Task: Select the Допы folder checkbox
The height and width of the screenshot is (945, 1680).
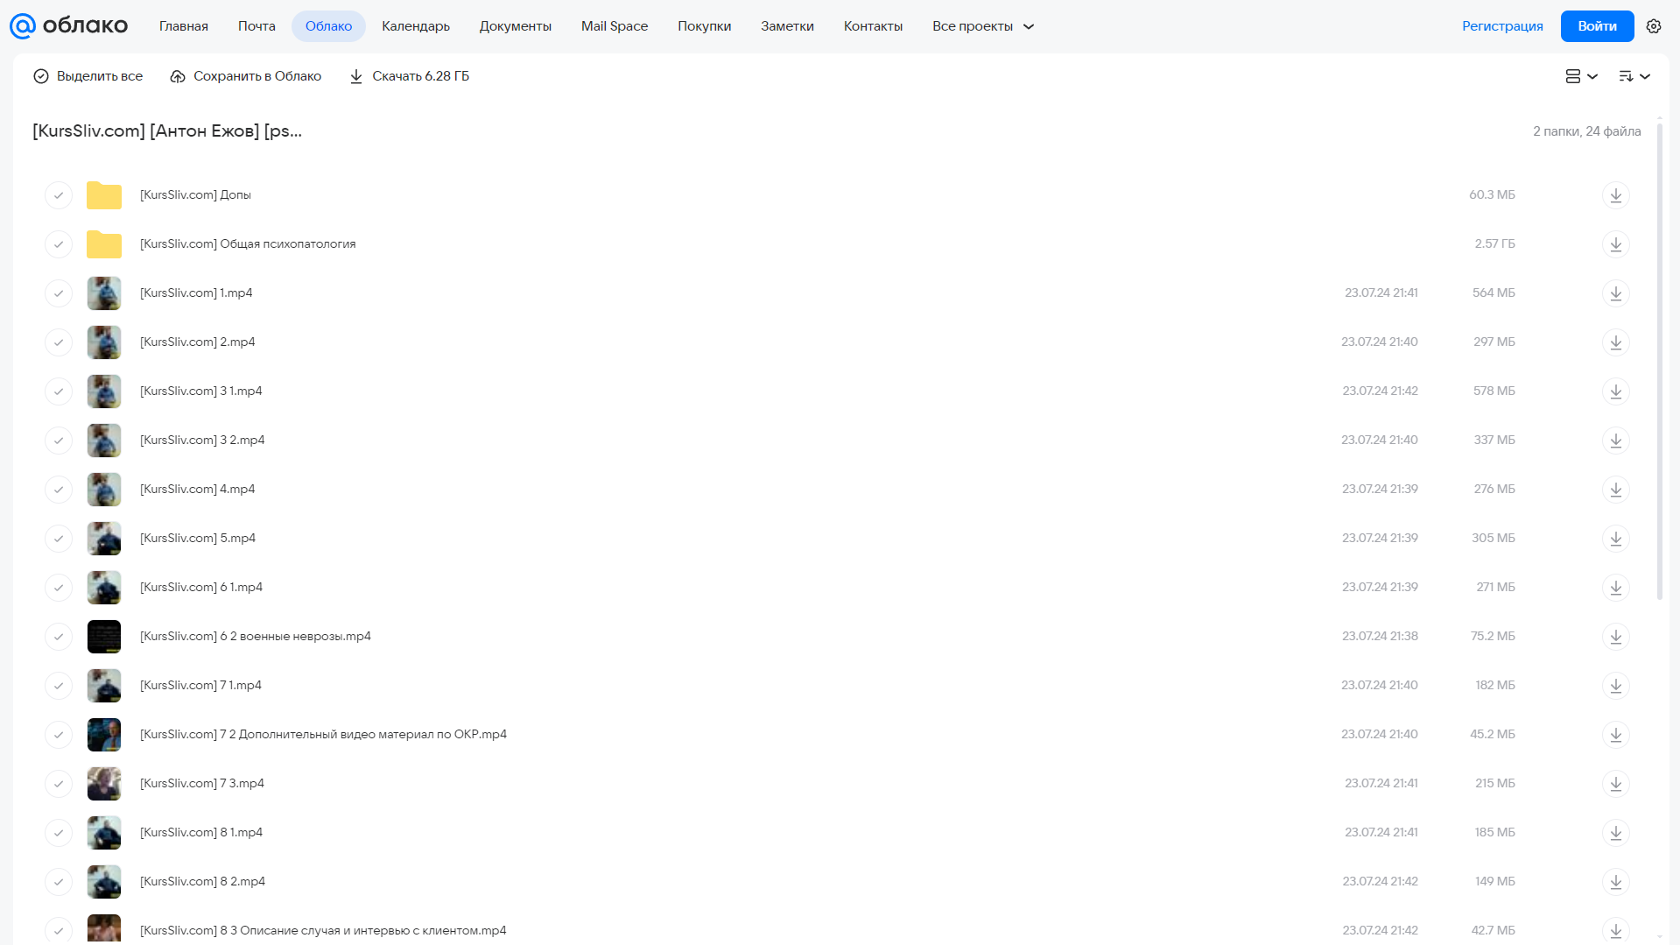Action: coord(59,195)
